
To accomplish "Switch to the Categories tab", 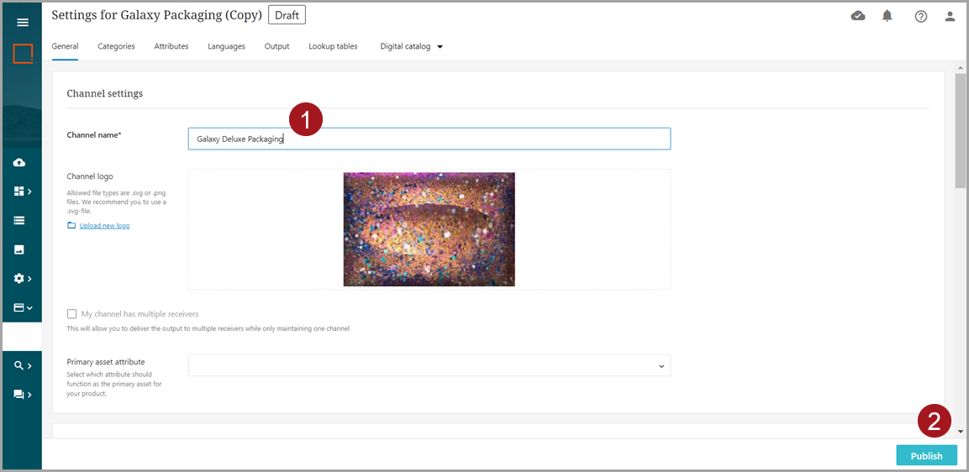I will (x=116, y=46).
